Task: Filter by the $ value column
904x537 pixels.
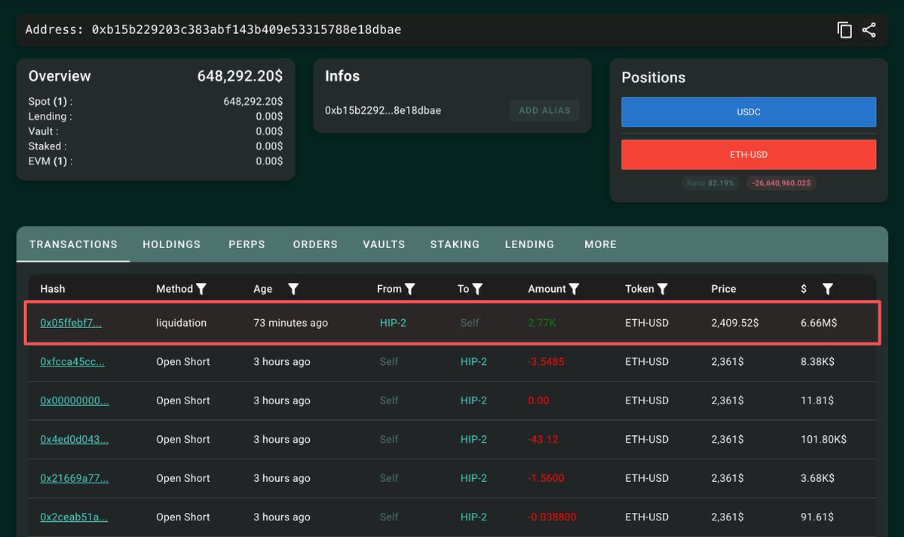Action: tap(827, 289)
